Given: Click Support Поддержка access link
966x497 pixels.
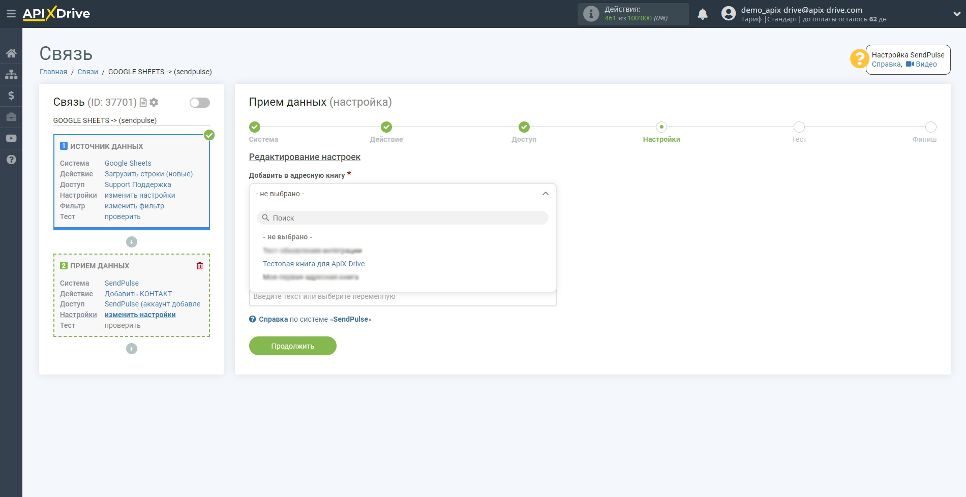Looking at the screenshot, I should pos(138,184).
